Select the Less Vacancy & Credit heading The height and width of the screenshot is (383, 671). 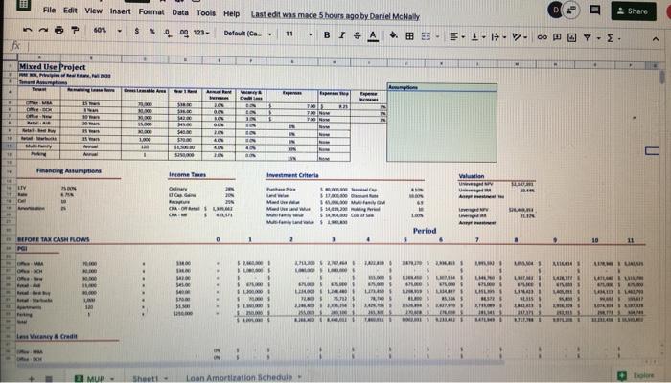pyautogui.click(x=47, y=337)
